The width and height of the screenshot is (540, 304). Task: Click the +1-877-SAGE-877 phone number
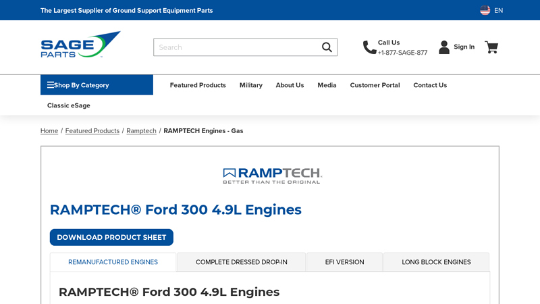402,53
